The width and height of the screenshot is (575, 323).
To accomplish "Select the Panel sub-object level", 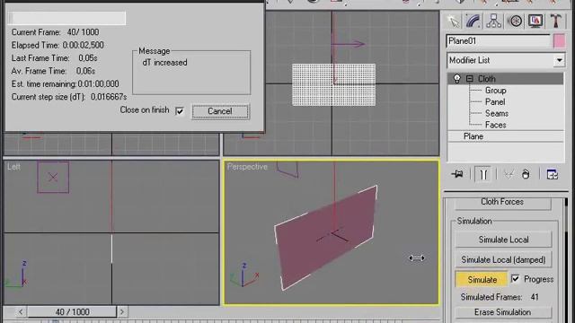I will (495, 101).
